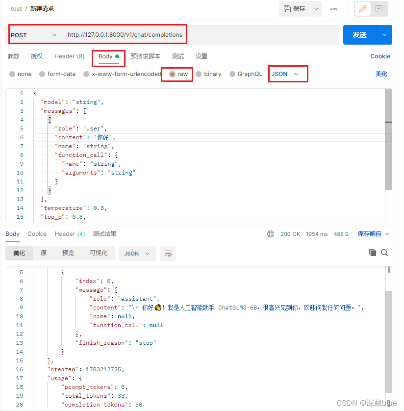Switch to the 参数 tab
Screen dimensions: 404x411
point(13,56)
